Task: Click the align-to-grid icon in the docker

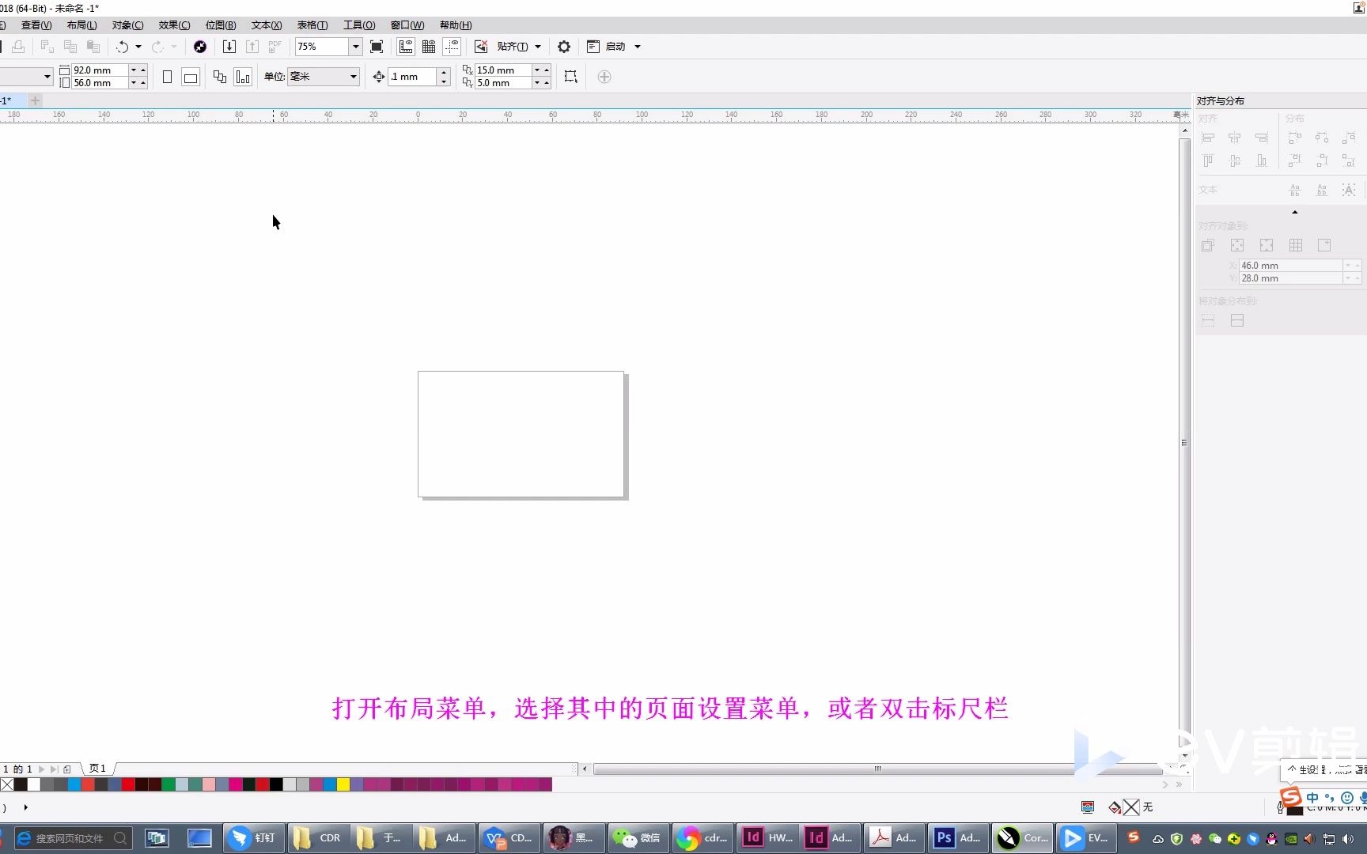Action: pyautogui.click(x=1295, y=245)
